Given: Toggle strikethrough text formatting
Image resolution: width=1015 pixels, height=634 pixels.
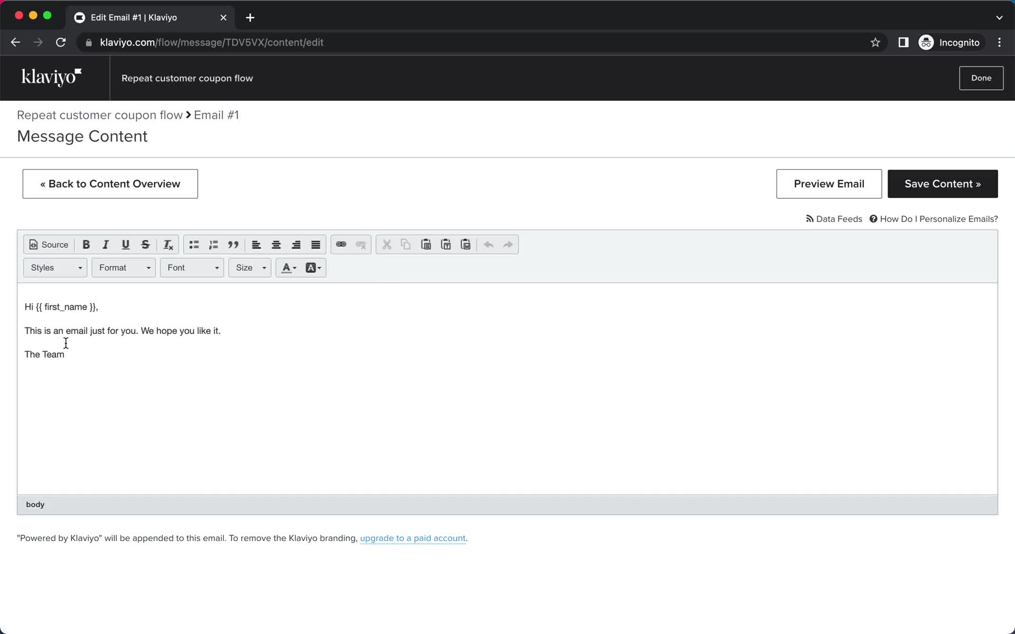Looking at the screenshot, I should [145, 244].
